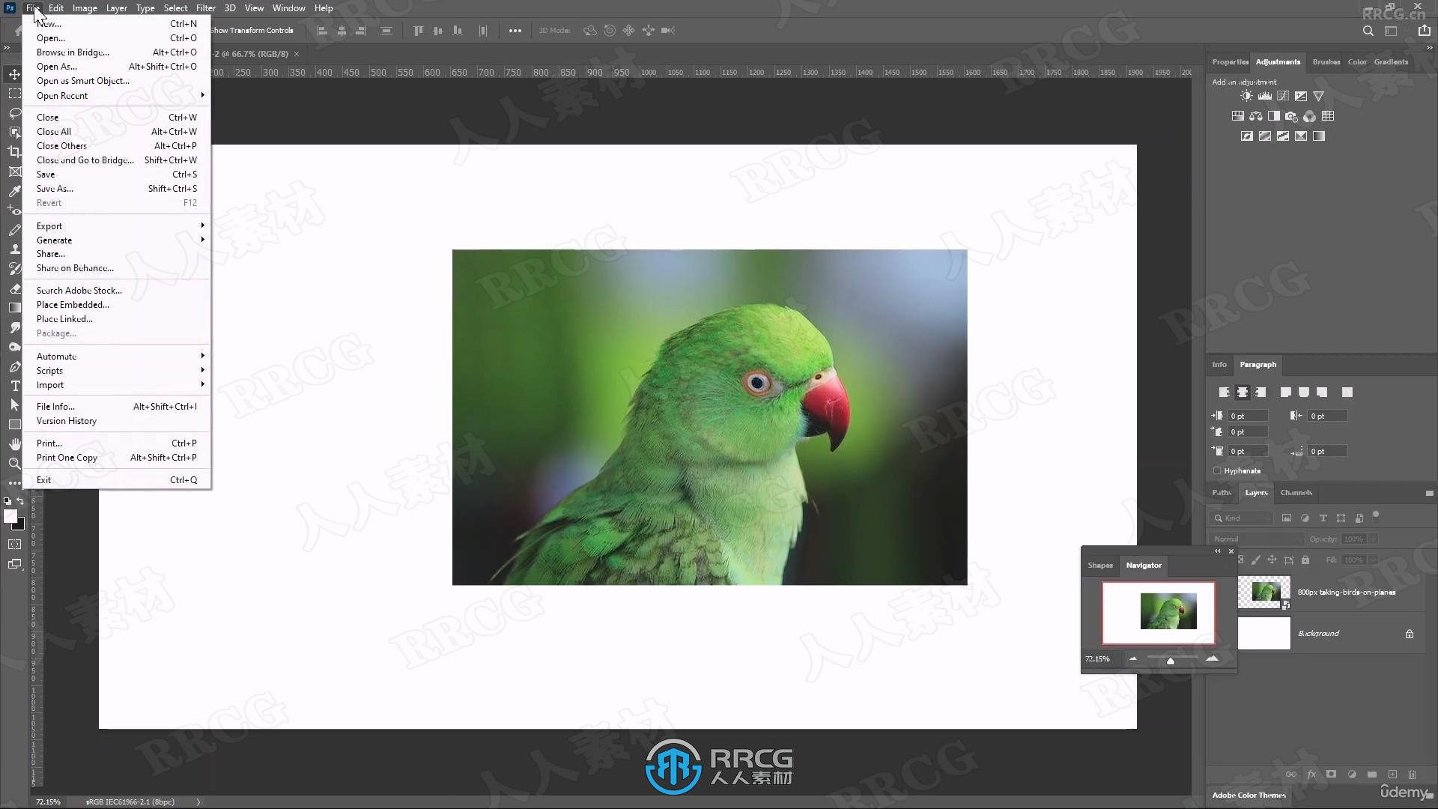1438x809 pixels.
Task: Choose Save As from File menu
Action: pyautogui.click(x=117, y=189)
